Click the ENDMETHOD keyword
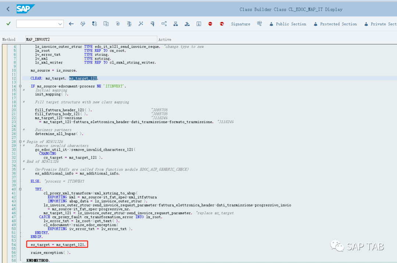 click(x=38, y=260)
